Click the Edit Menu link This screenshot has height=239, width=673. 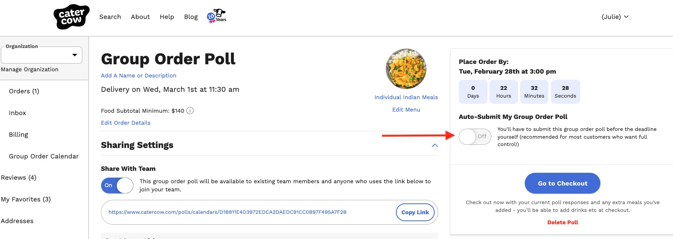click(x=406, y=110)
